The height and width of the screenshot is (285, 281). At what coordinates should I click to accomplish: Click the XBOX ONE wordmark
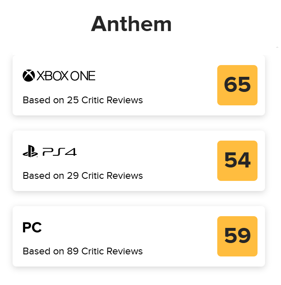66,76
